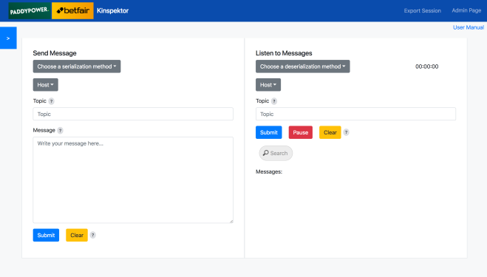Click the Paddy Power logo
Image resolution: width=487 pixels, height=277 pixels.
pos(30,10)
